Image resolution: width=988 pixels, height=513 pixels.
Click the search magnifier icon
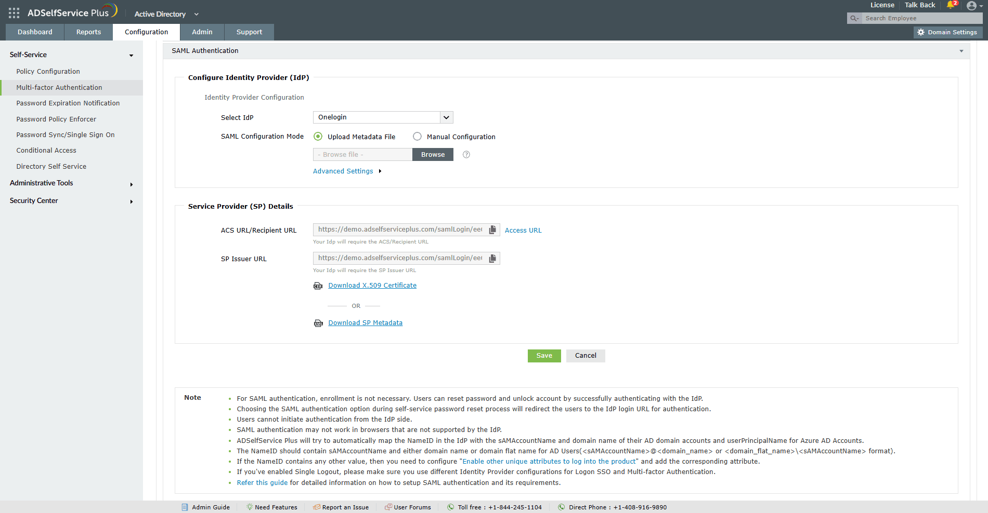[x=854, y=18]
